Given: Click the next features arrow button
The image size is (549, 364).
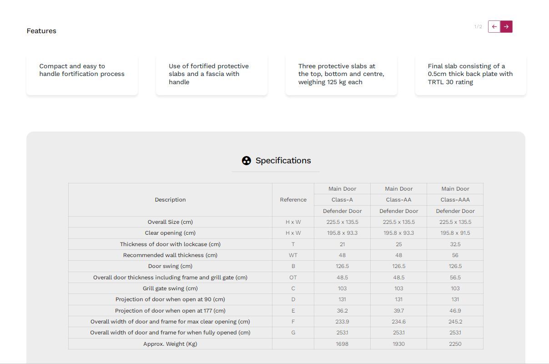Looking at the screenshot, I should click(x=506, y=26).
